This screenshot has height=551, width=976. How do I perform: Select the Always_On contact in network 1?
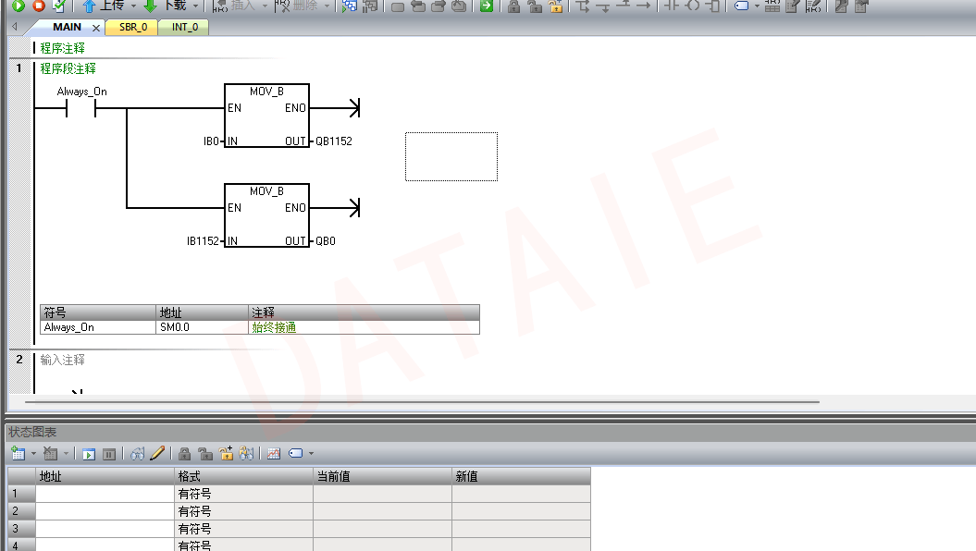coord(80,108)
